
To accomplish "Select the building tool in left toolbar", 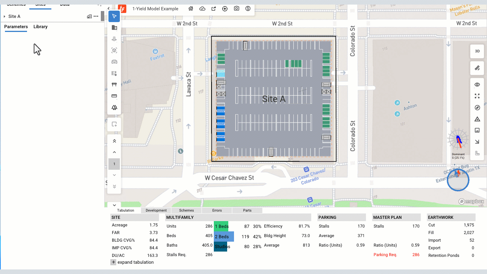I will click(114, 28).
